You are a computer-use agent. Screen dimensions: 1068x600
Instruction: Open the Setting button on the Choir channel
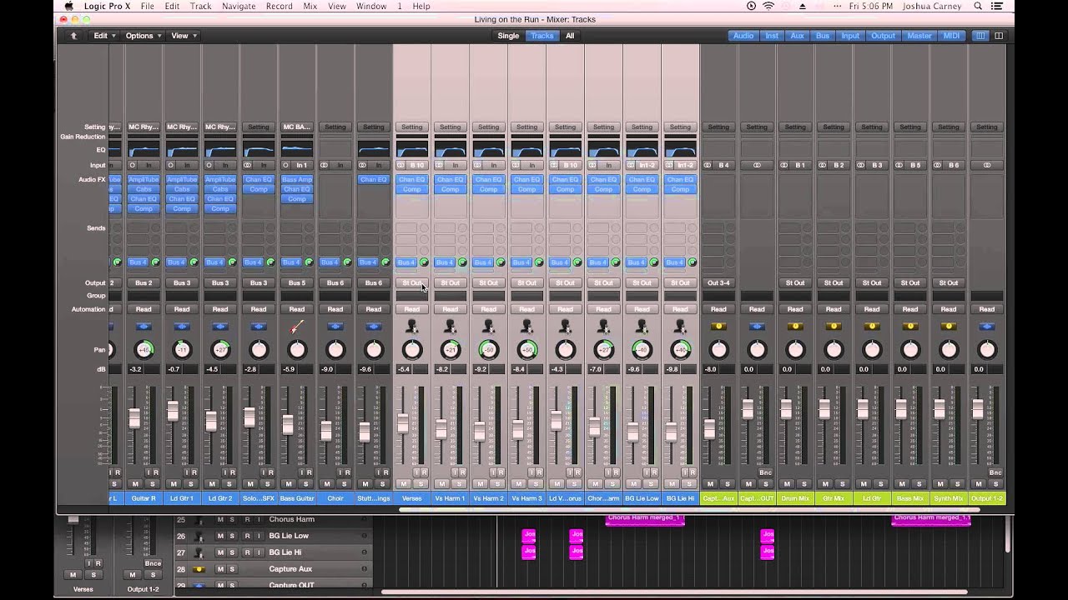335,127
